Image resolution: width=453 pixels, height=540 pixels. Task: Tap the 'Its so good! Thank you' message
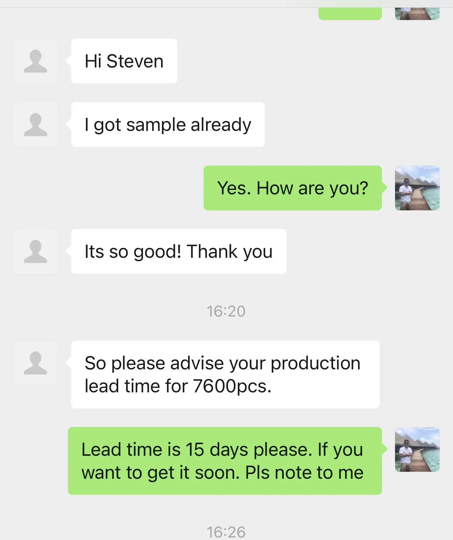coord(179,252)
